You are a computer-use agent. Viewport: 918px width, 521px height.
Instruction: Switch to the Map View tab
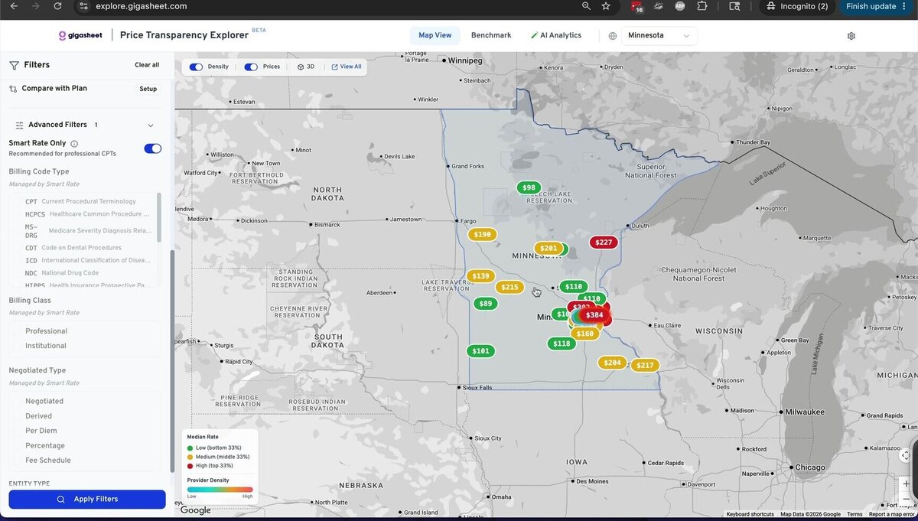[x=435, y=35]
